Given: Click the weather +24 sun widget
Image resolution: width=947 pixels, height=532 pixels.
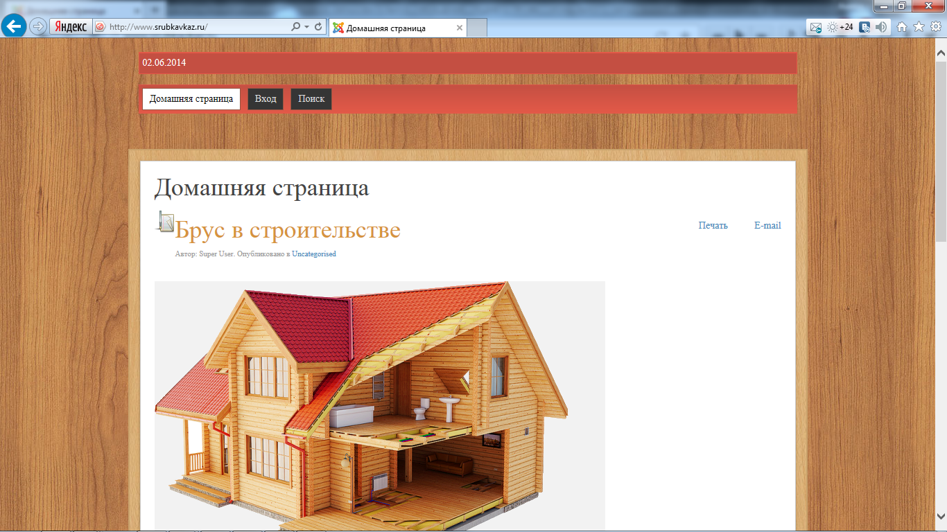Looking at the screenshot, I should tap(840, 27).
